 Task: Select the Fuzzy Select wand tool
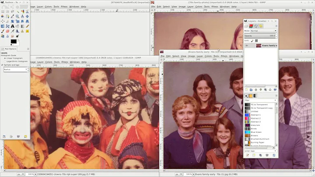click(17, 12)
